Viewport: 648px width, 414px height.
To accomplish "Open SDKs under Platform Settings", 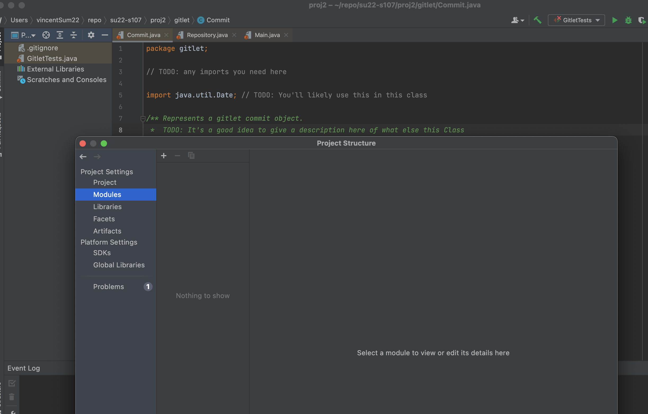I will coord(102,253).
